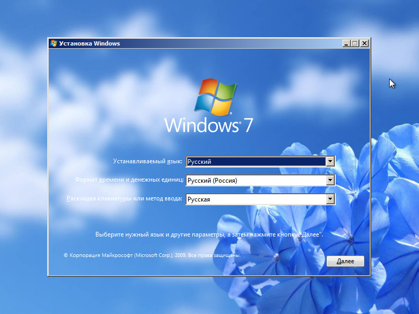Click the Формат времени и денежных единиц label
The image size is (419, 314).
[129, 180]
